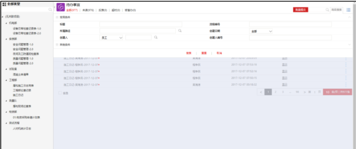Collapse the 测试流程 tree node
Viewport: 356px width, 149px height.
[6, 123]
